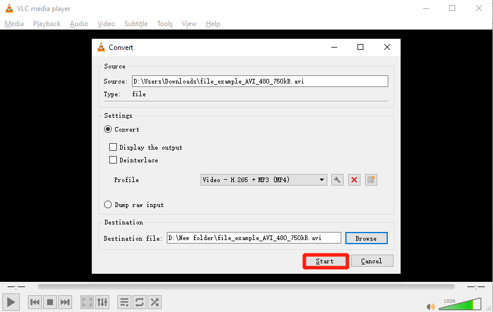Delete selected profile with red X icon
Screen dimensions: 493x312
coord(354,180)
